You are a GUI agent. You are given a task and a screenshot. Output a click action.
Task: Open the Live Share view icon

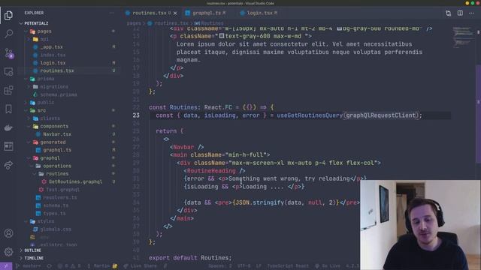(8, 165)
